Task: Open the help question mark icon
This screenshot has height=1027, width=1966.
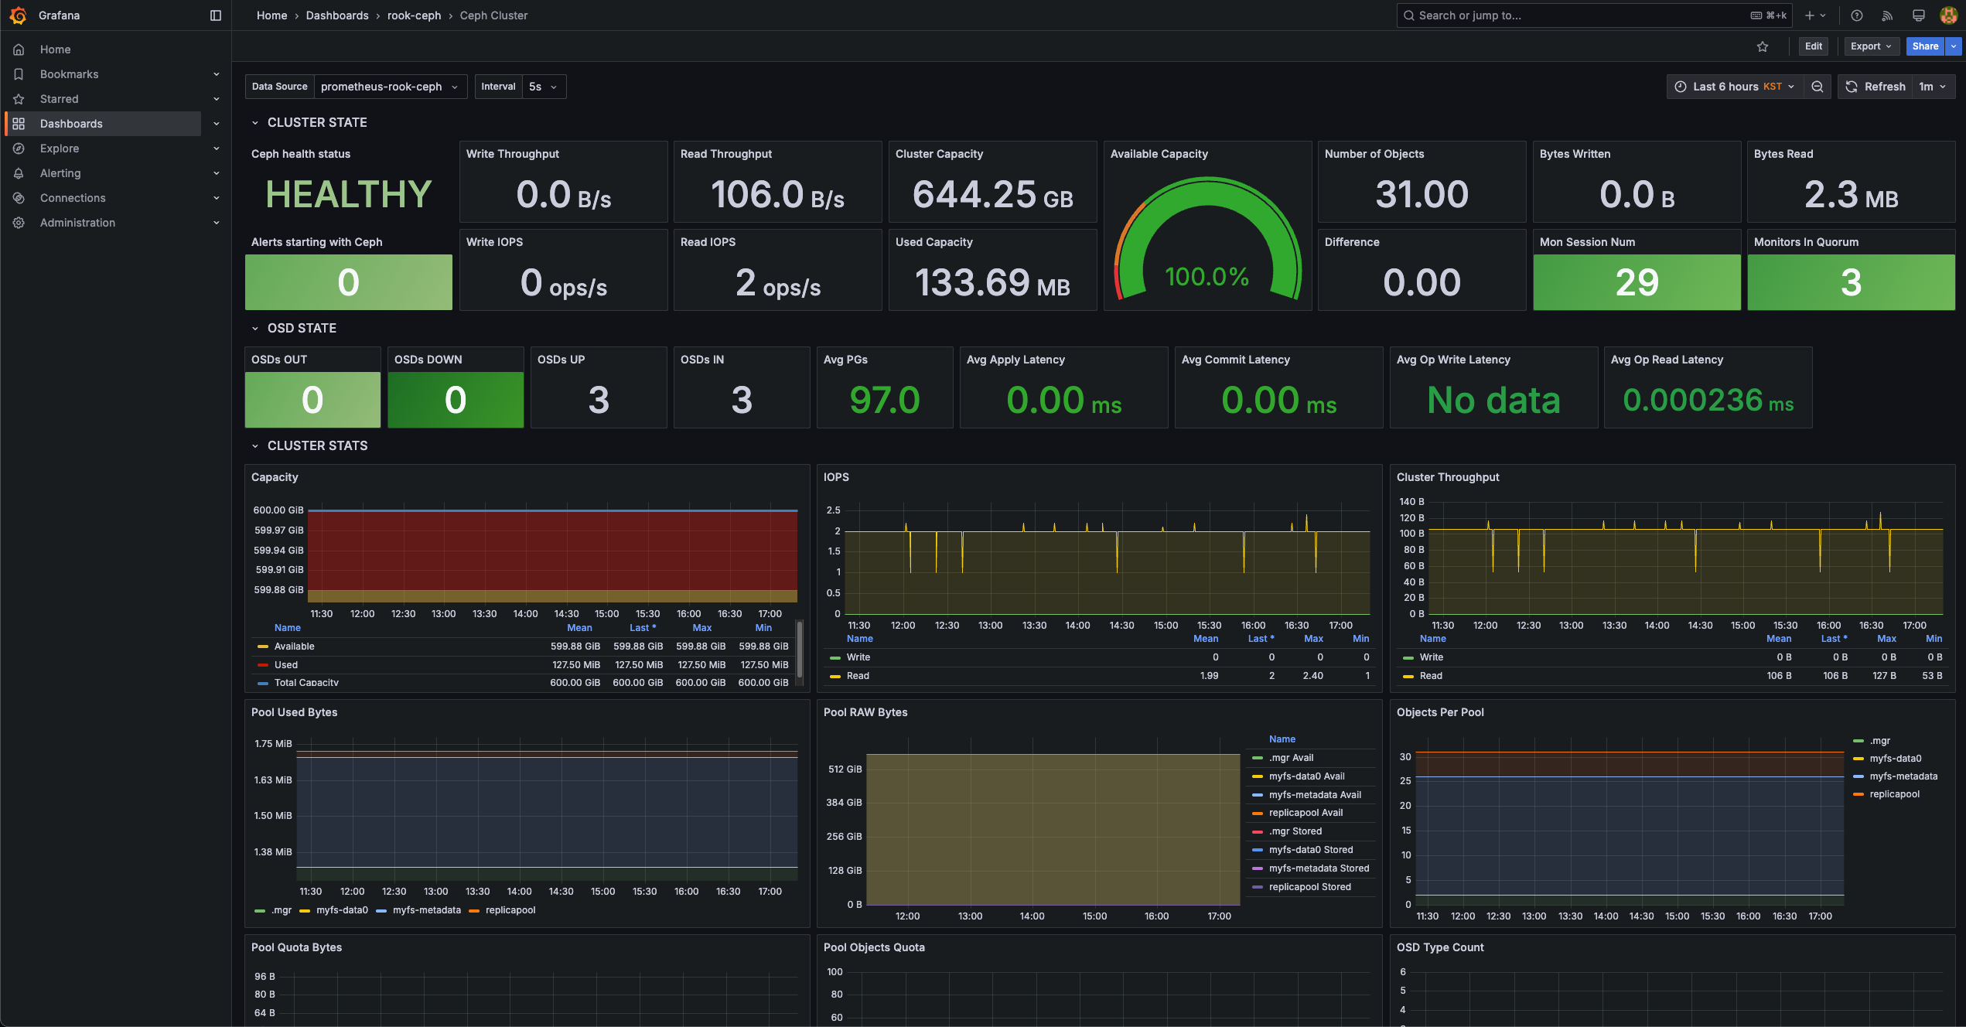Action: pyautogui.click(x=1857, y=15)
